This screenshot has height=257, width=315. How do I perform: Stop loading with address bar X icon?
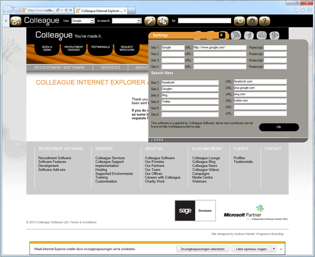click(x=71, y=10)
